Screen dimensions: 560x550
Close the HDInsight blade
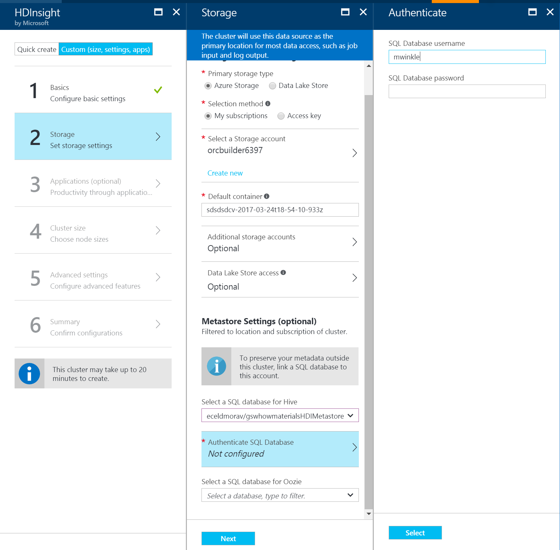[x=176, y=12]
